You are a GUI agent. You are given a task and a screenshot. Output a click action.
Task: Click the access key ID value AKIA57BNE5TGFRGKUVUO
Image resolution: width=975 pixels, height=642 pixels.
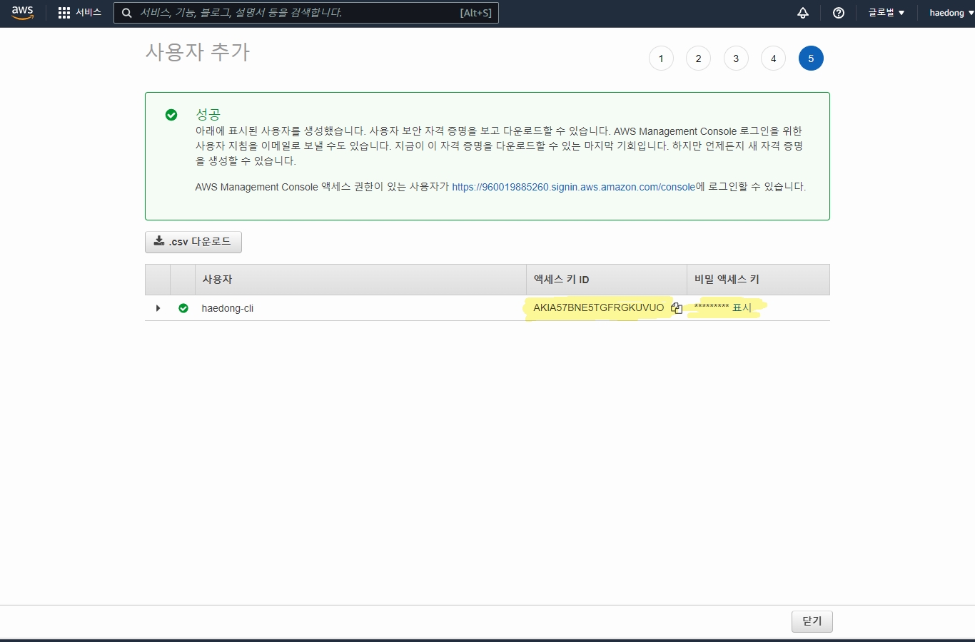tap(599, 307)
